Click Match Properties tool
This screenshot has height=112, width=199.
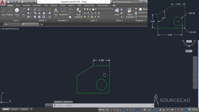[130, 13]
